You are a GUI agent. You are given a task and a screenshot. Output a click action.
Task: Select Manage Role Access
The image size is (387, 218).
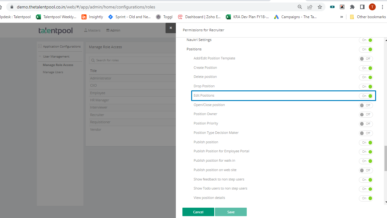coord(58,65)
